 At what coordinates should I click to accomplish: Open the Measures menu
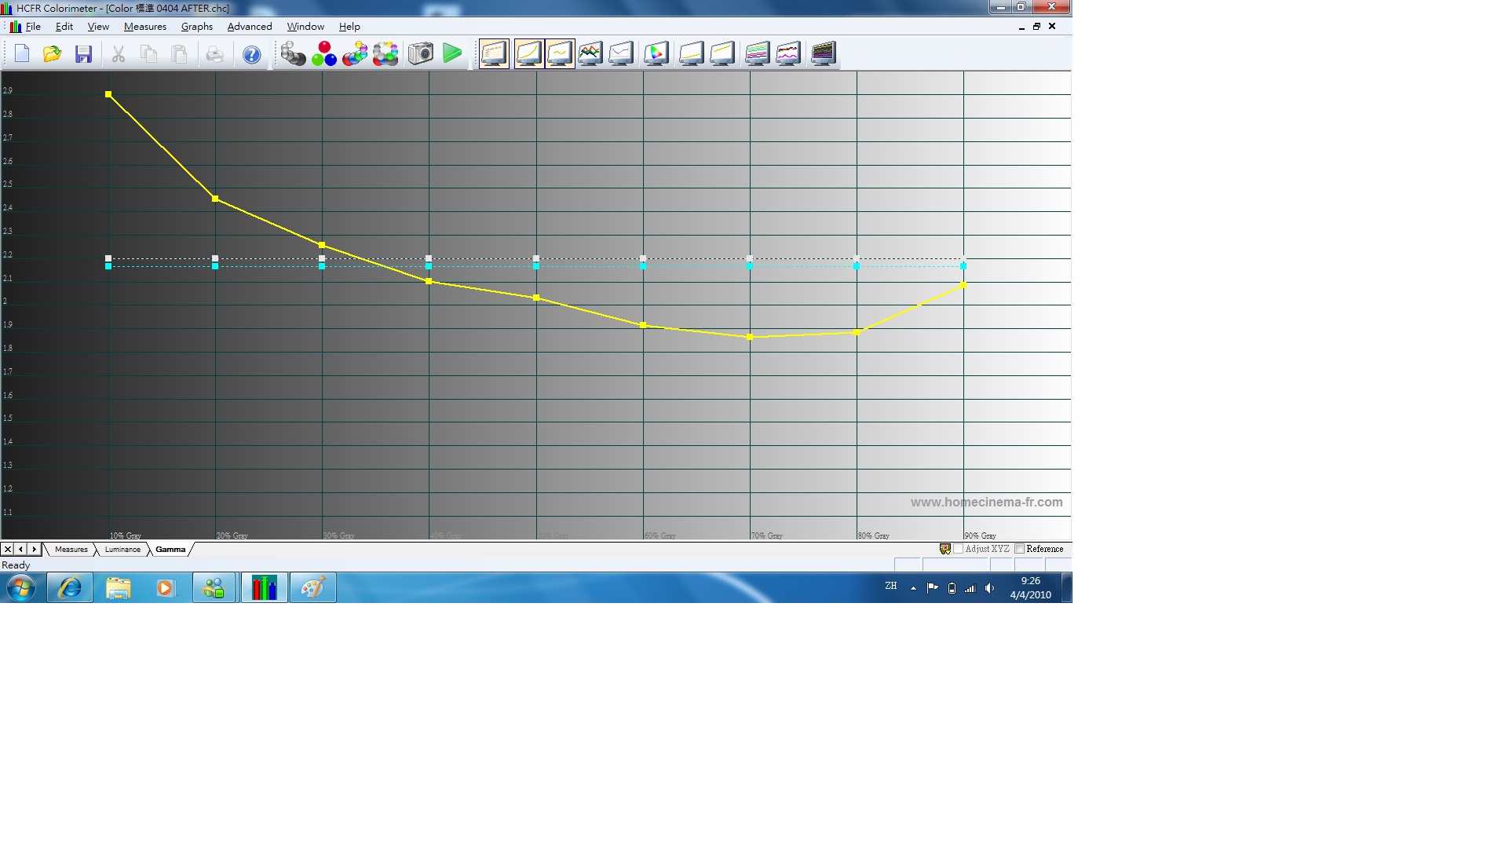[x=146, y=26]
